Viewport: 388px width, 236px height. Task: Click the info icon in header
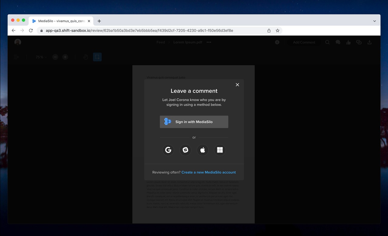tap(277, 42)
